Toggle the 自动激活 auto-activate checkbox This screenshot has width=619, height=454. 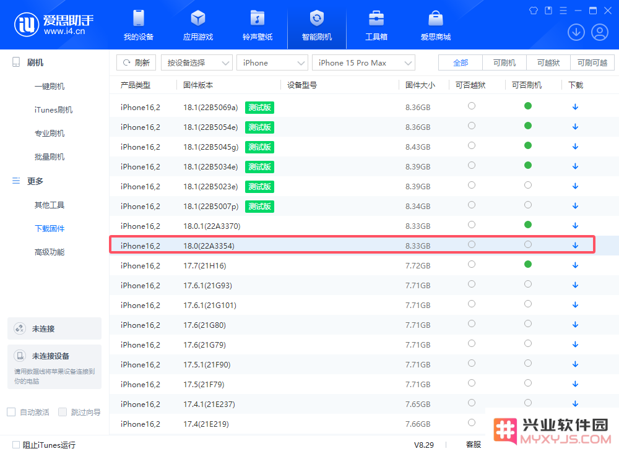11,412
